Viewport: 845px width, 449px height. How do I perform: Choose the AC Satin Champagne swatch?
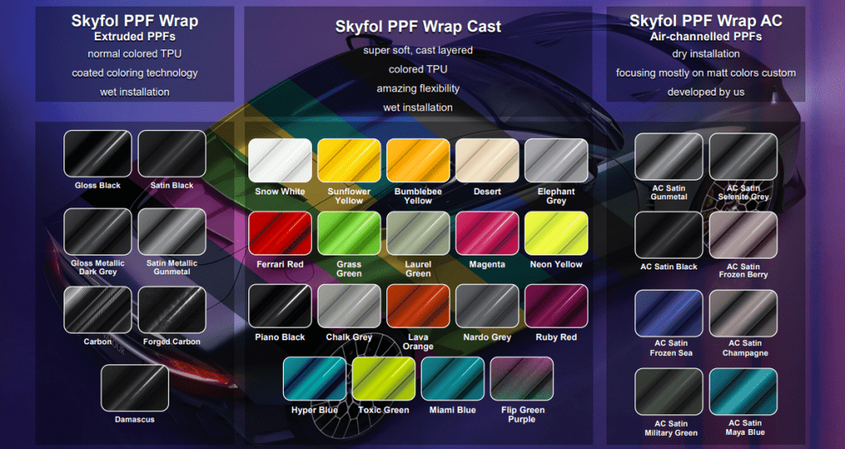tap(744, 314)
